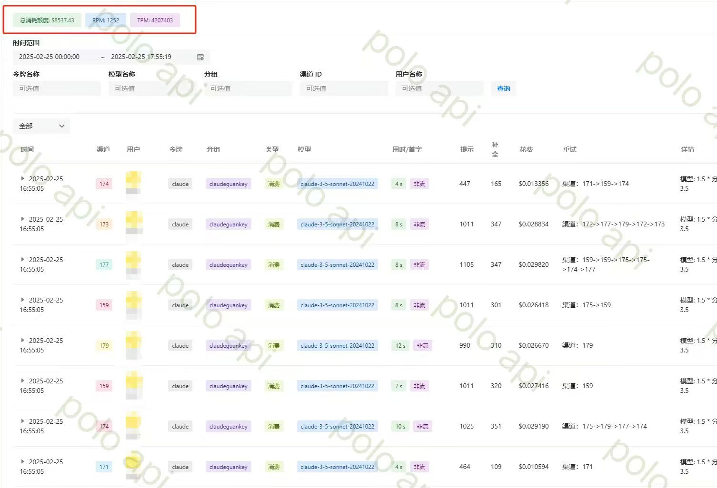Click claude-3-5-sonnet-20241022 model tag in $0.013356 row
This screenshot has height=488, width=717.
[338, 184]
